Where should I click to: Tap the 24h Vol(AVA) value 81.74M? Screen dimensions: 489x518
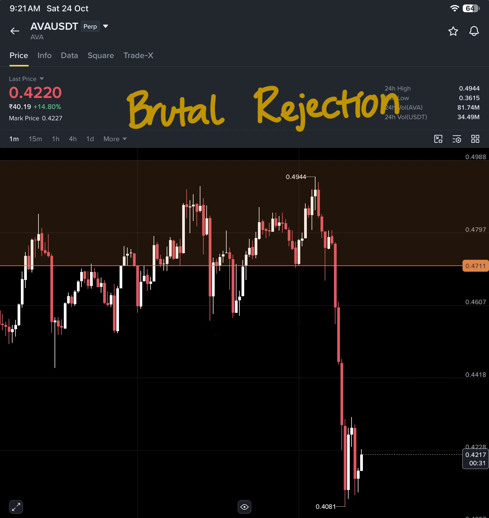click(x=468, y=108)
